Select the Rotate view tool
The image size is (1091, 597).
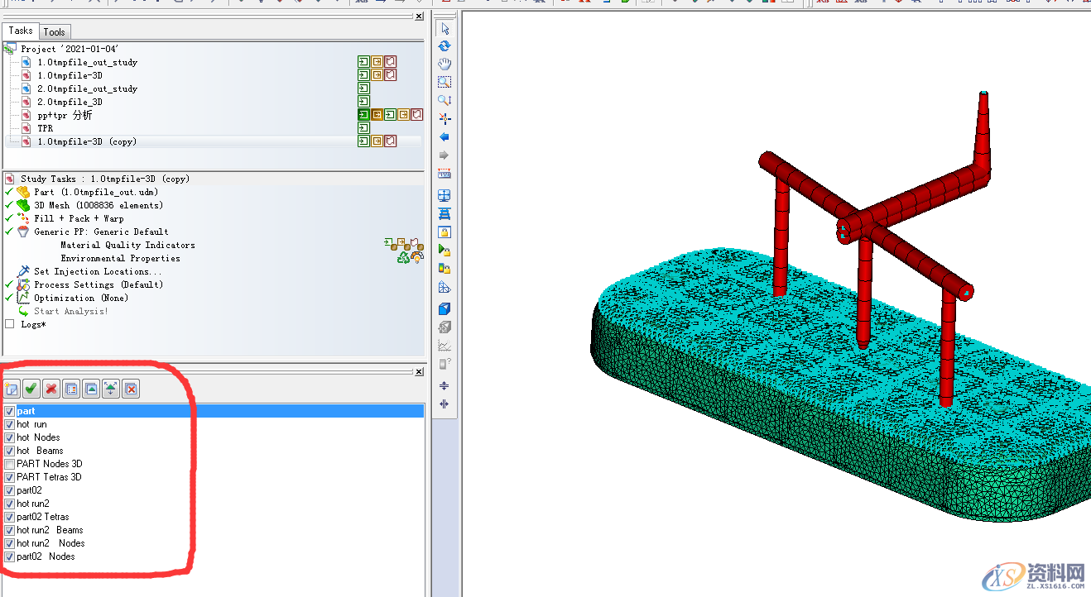(x=445, y=46)
